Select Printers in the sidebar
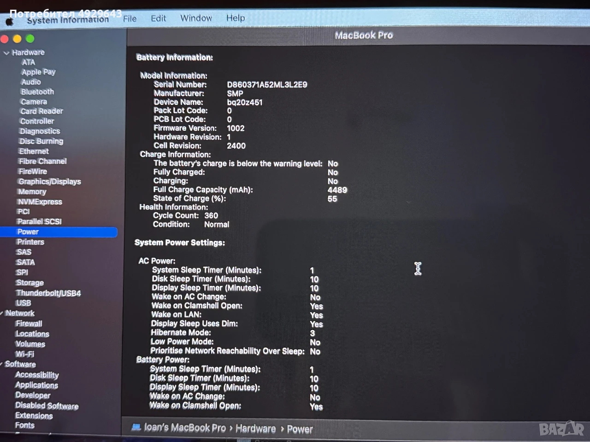This screenshot has height=442, width=590. tap(30, 242)
